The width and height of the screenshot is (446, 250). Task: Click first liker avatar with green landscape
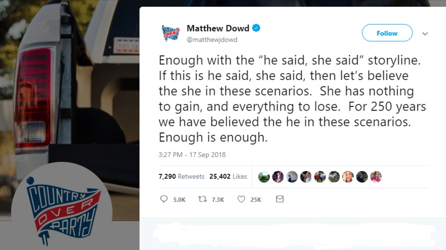(x=264, y=177)
